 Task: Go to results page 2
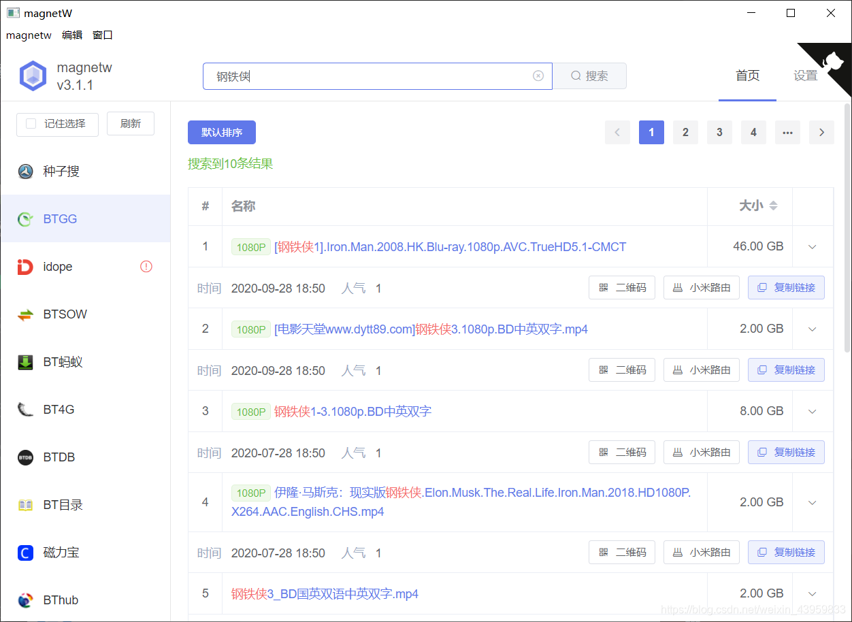[685, 133]
